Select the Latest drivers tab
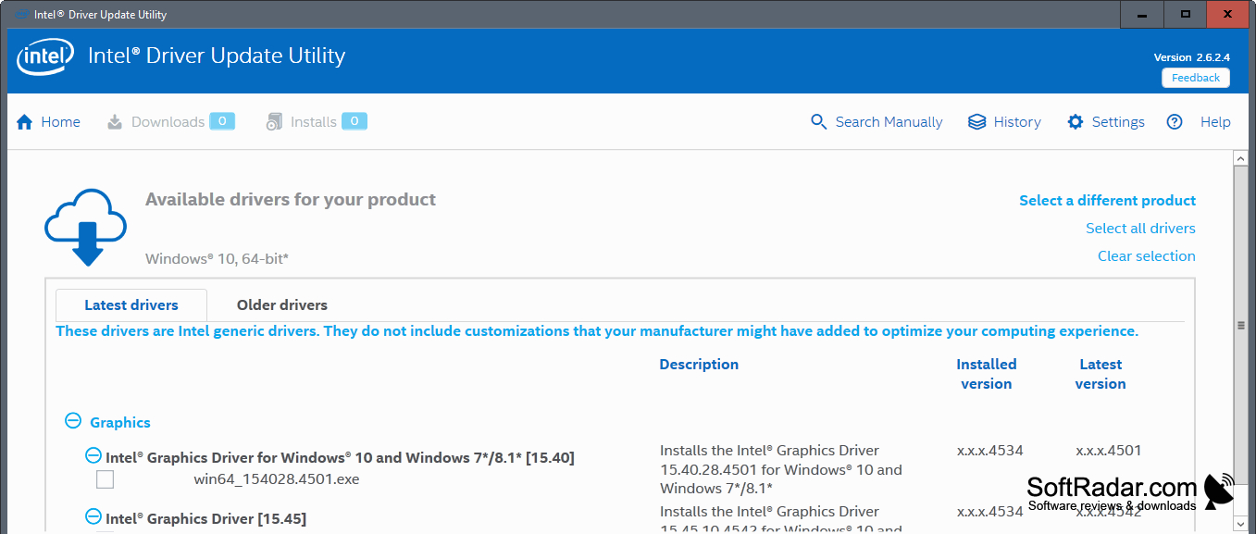This screenshot has height=534, width=1256. [x=131, y=305]
